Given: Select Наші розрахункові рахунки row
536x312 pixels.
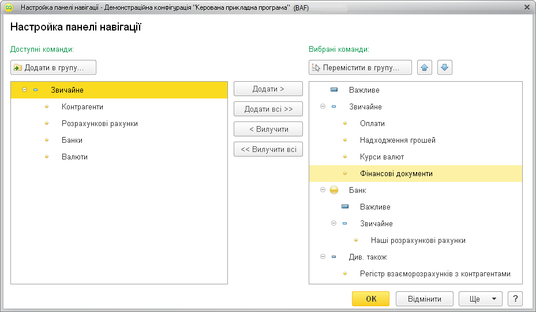Looking at the screenshot, I should (415, 241).
